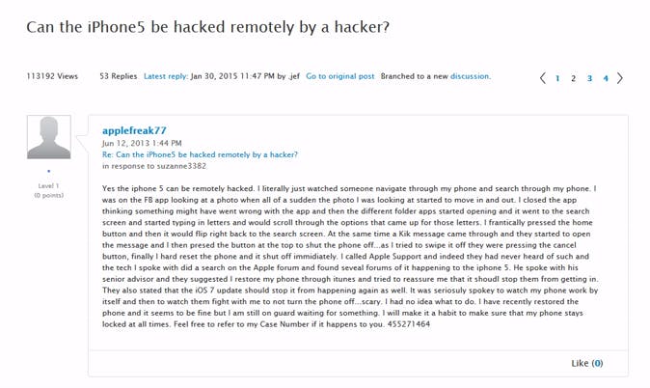The height and width of the screenshot is (388, 650).
Task: Click the previous page arrow
Action: click(x=543, y=78)
